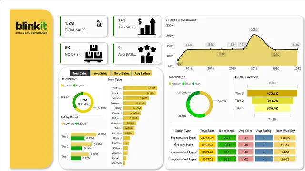Click the Regular legend marker in Fat Content
The image size is (305, 171).
(x=74, y=85)
